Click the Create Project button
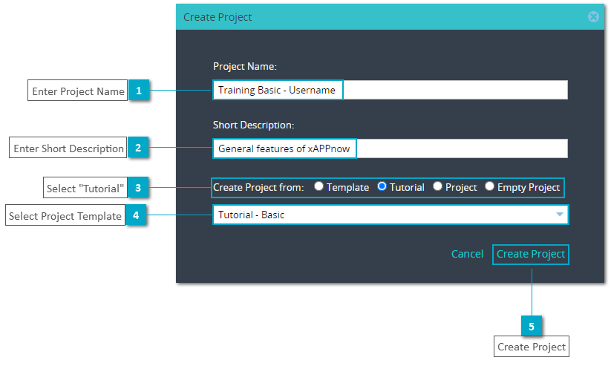 click(x=530, y=255)
